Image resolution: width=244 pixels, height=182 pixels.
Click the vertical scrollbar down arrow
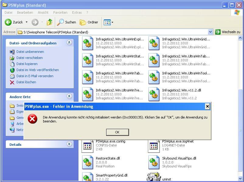(x=241, y=178)
